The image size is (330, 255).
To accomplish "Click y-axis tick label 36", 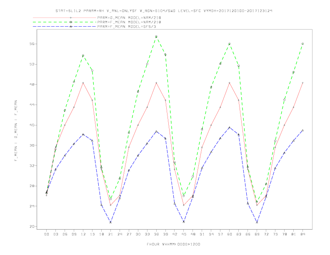I will coord(32,145).
